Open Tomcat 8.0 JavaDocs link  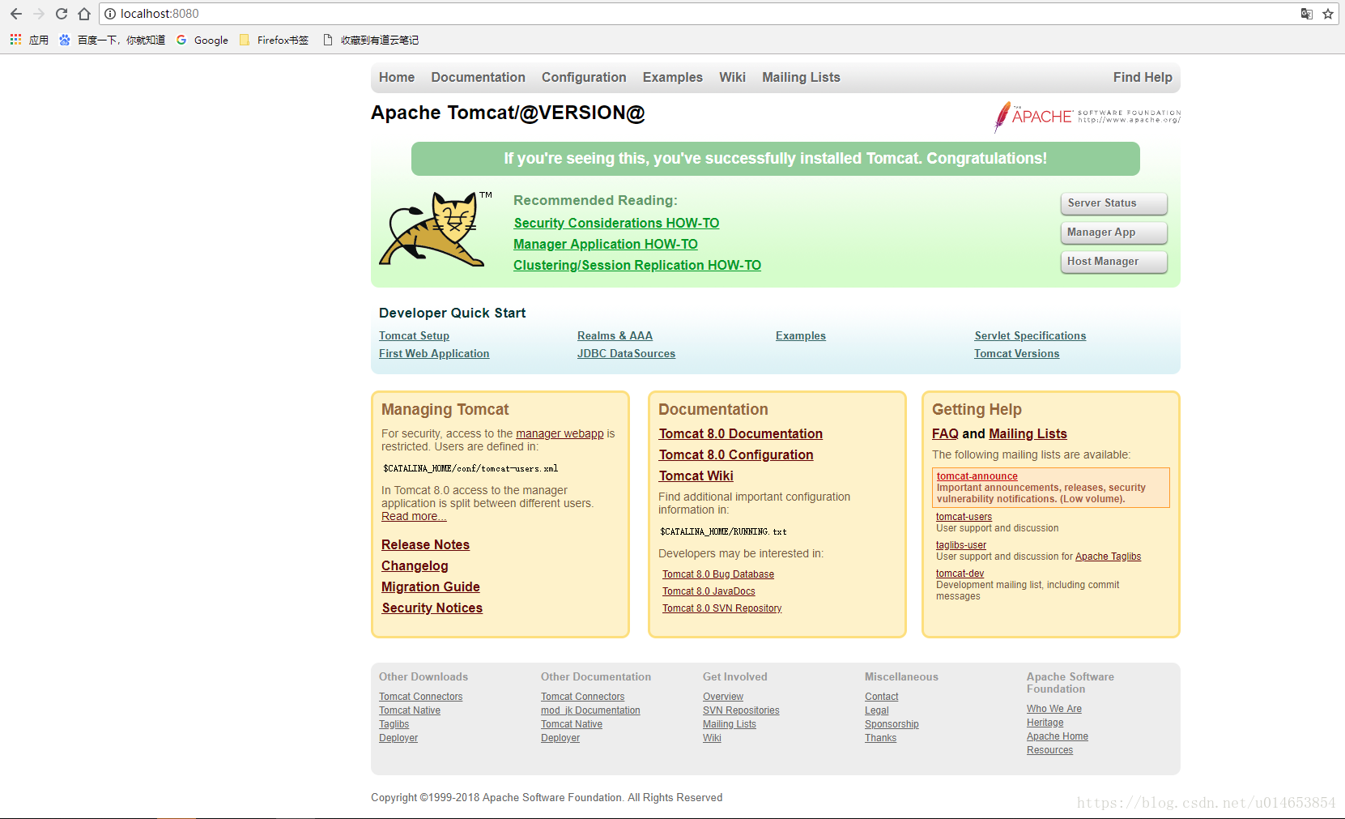(x=709, y=591)
